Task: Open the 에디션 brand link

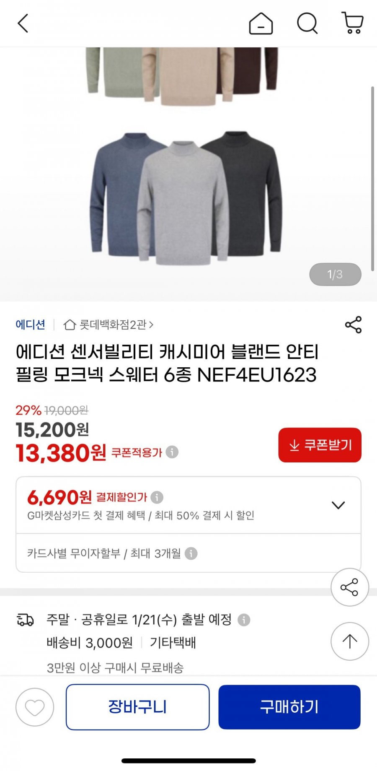Action: (30, 325)
